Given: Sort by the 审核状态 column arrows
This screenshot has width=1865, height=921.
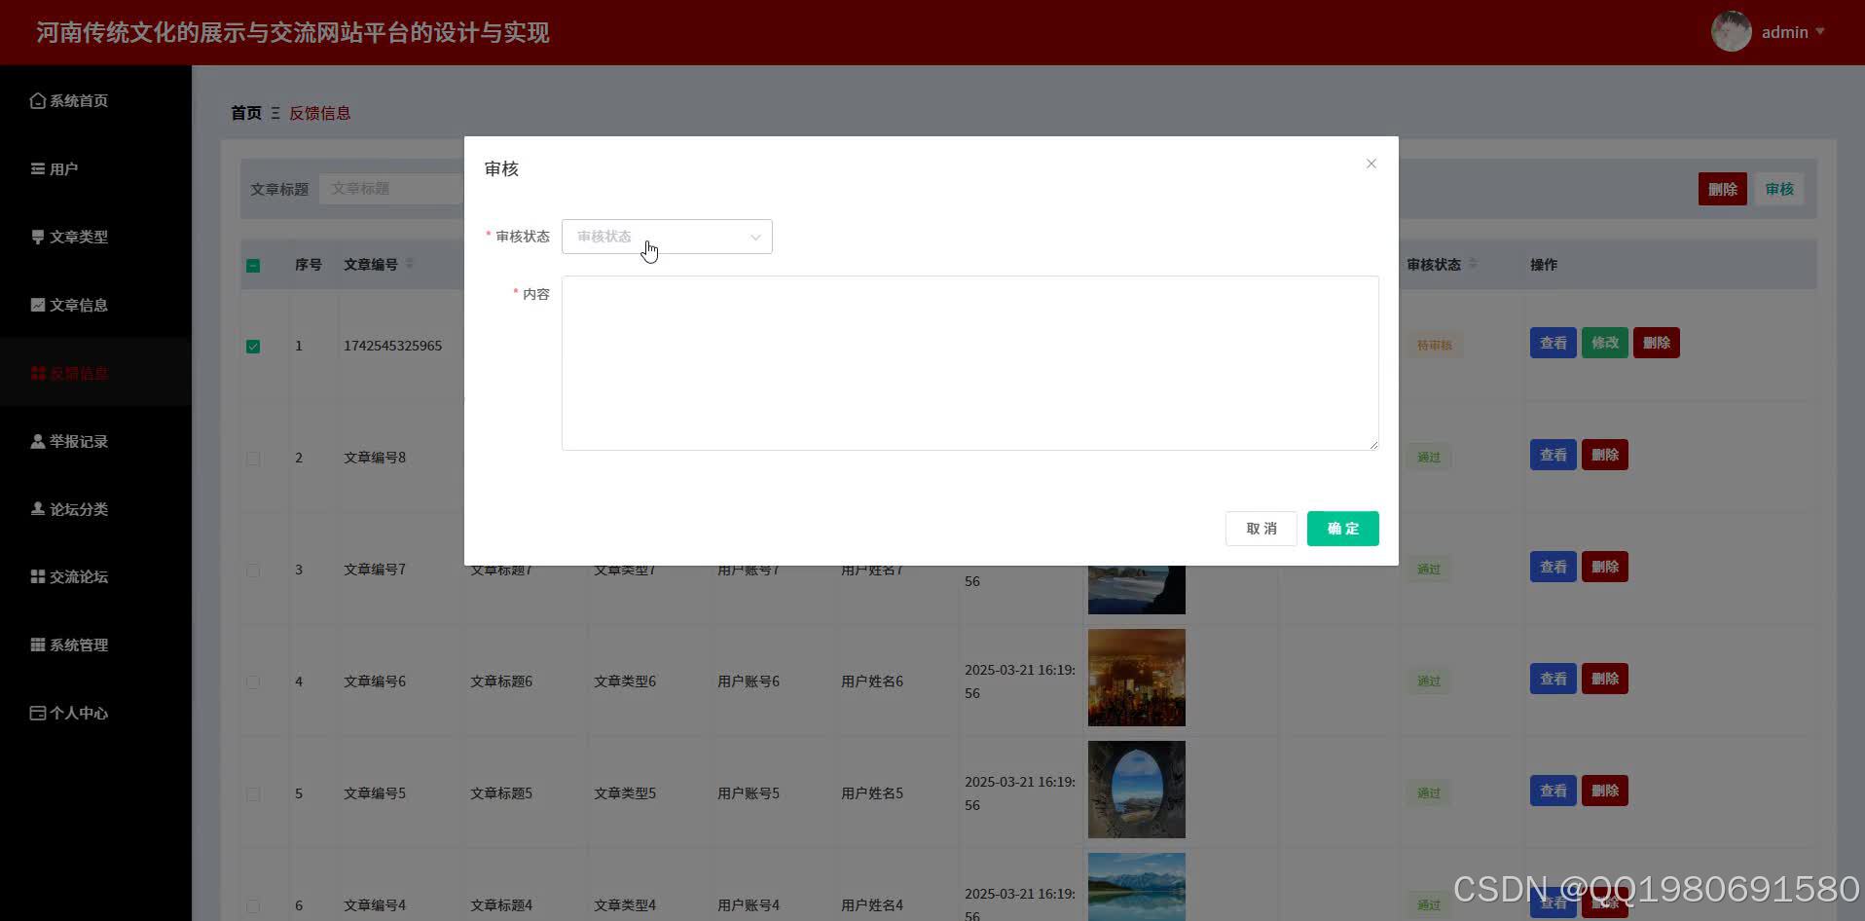Looking at the screenshot, I should pyautogui.click(x=1473, y=264).
